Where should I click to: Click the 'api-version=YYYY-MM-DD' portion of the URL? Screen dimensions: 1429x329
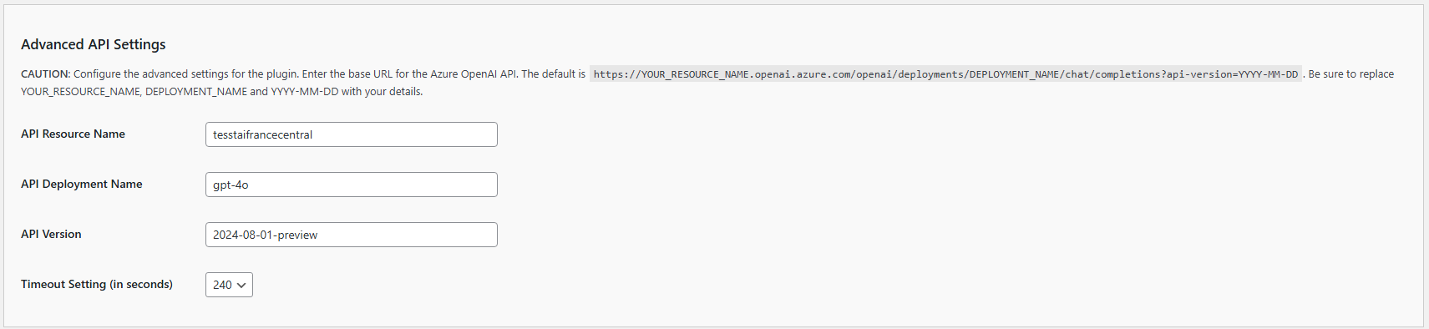pos(1233,74)
